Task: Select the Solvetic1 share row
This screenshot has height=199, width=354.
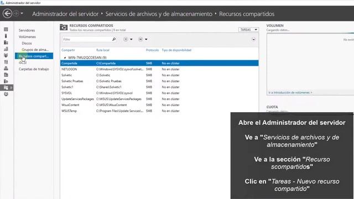Action: pyautogui.click(x=159, y=87)
